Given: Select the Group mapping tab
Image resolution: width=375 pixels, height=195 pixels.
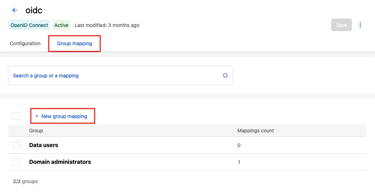Looking at the screenshot, I should 74,44.
